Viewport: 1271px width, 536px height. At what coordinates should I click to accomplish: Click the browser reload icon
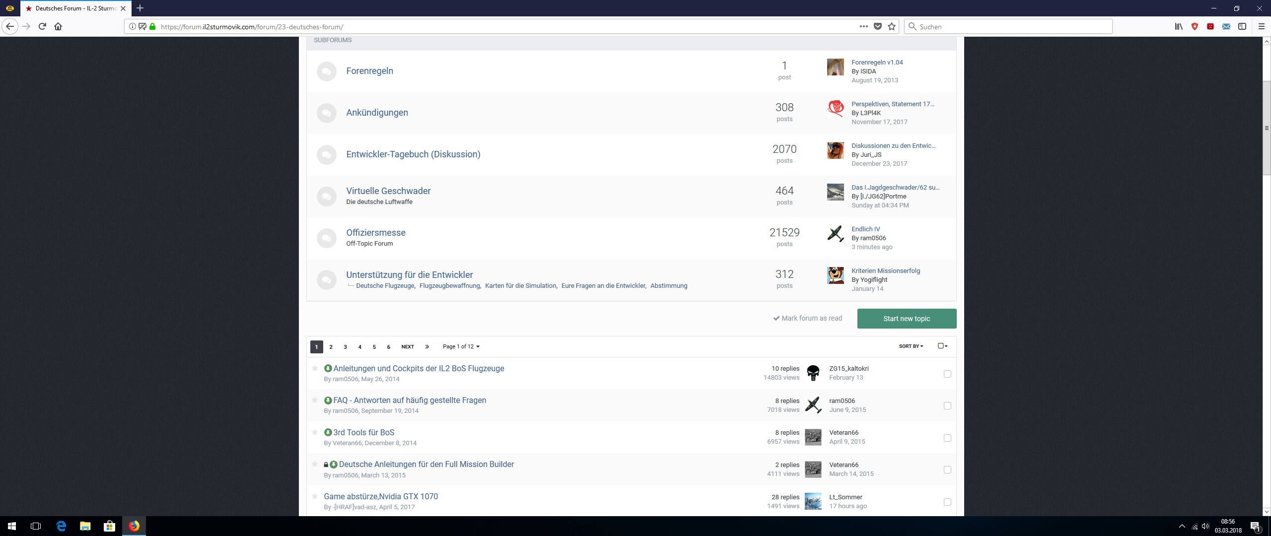click(x=42, y=26)
